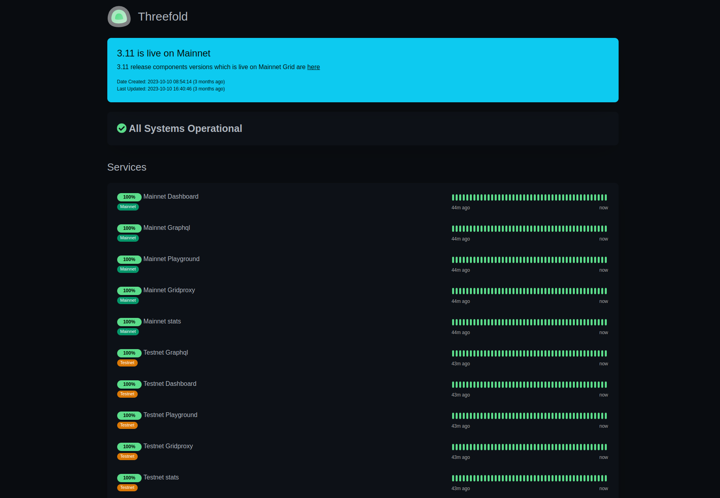Image resolution: width=720 pixels, height=498 pixels.
Task: Click the Mainnet Playground 100% uptime badge
Action: tap(129, 259)
